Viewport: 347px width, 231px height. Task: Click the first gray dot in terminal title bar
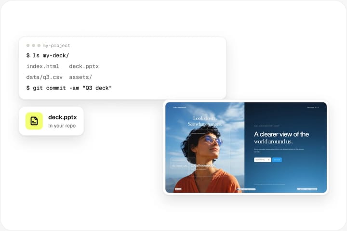pyautogui.click(x=28, y=45)
